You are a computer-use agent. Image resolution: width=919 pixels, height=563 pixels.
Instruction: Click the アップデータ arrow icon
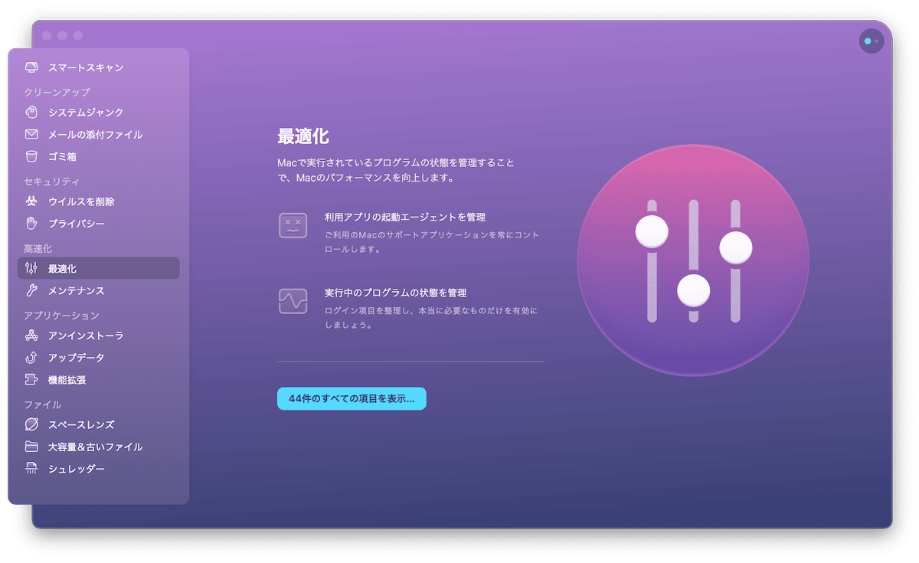31,358
